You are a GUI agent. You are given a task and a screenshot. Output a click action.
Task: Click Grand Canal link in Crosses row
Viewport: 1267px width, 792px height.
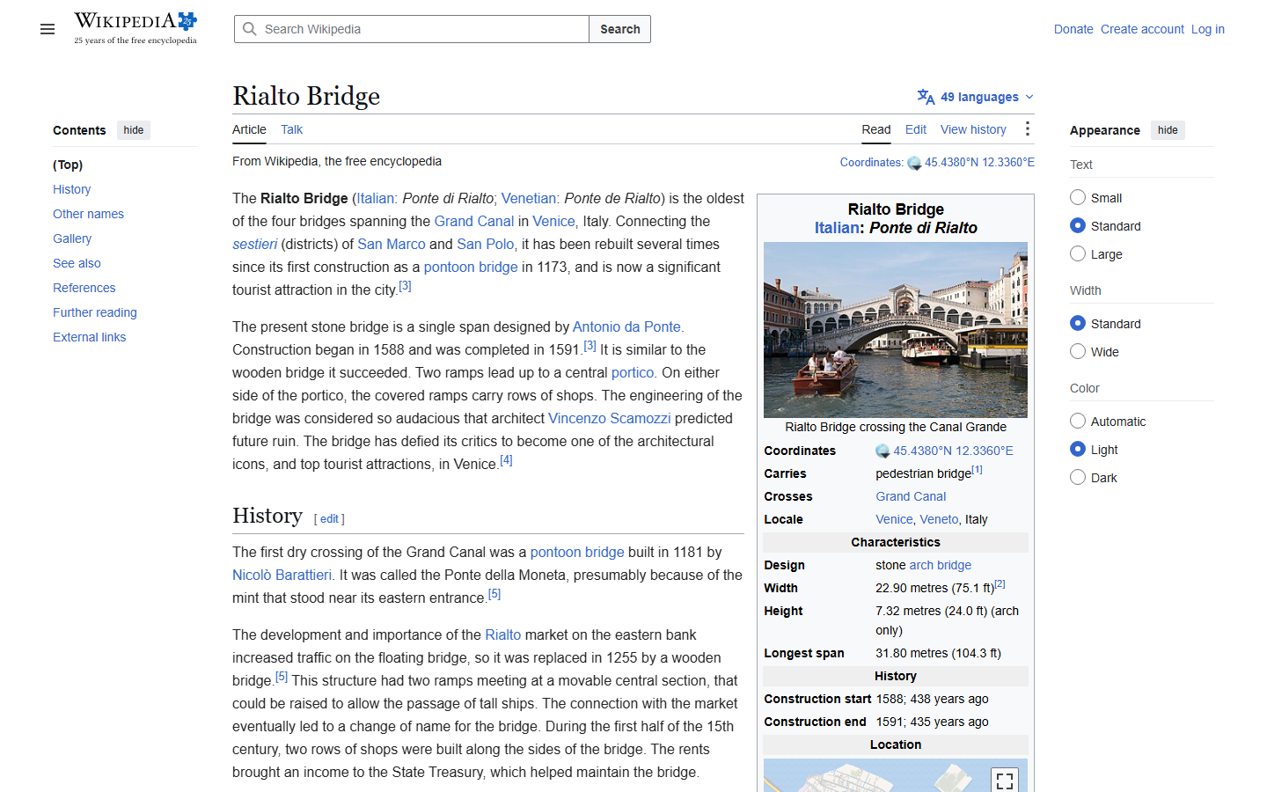[911, 496]
